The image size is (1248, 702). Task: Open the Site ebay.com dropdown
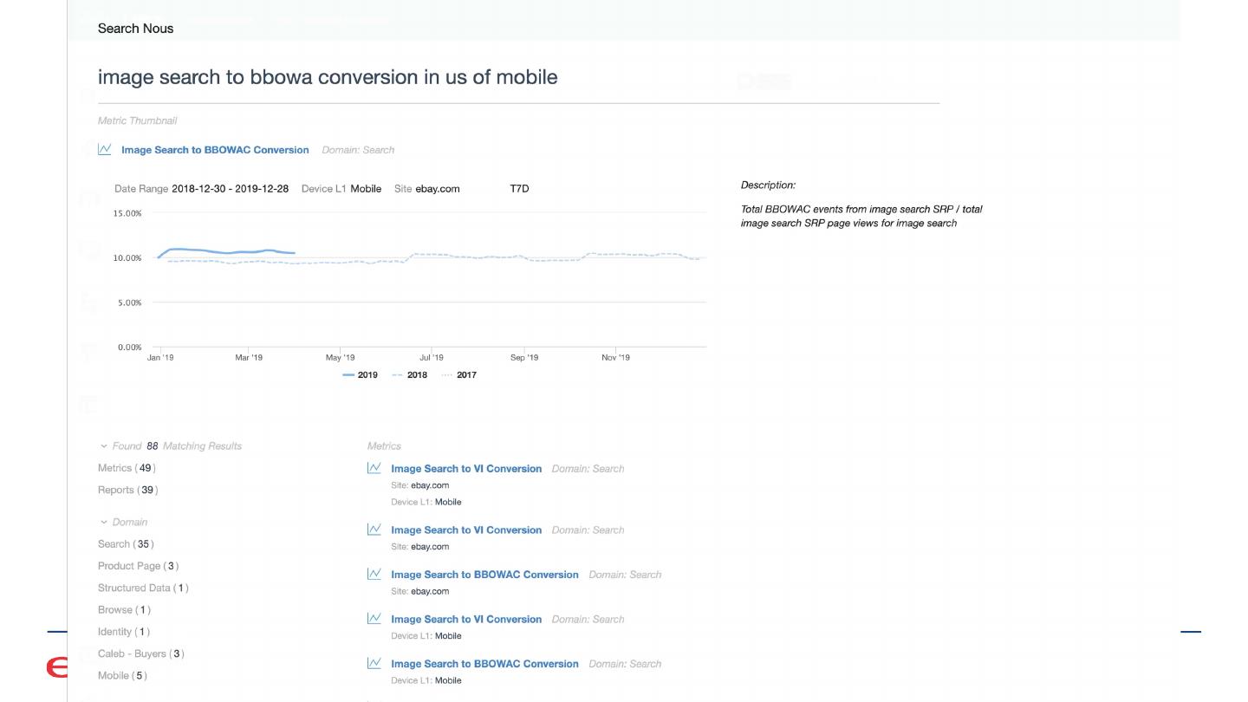pyautogui.click(x=437, y=189)
